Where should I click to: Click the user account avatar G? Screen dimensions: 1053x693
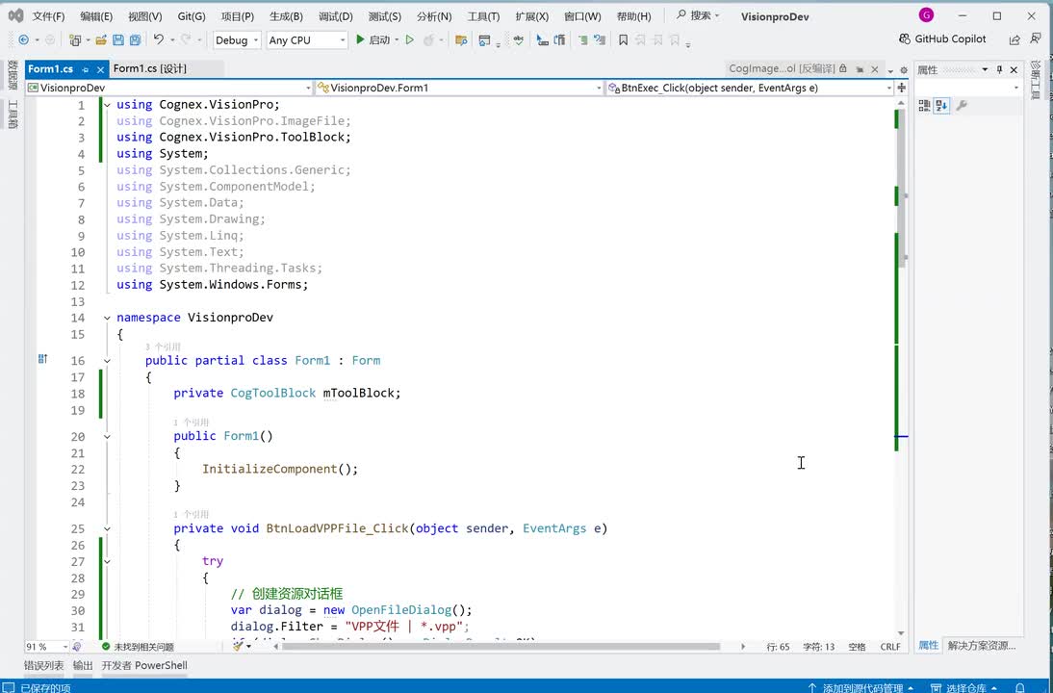point(926,14)
